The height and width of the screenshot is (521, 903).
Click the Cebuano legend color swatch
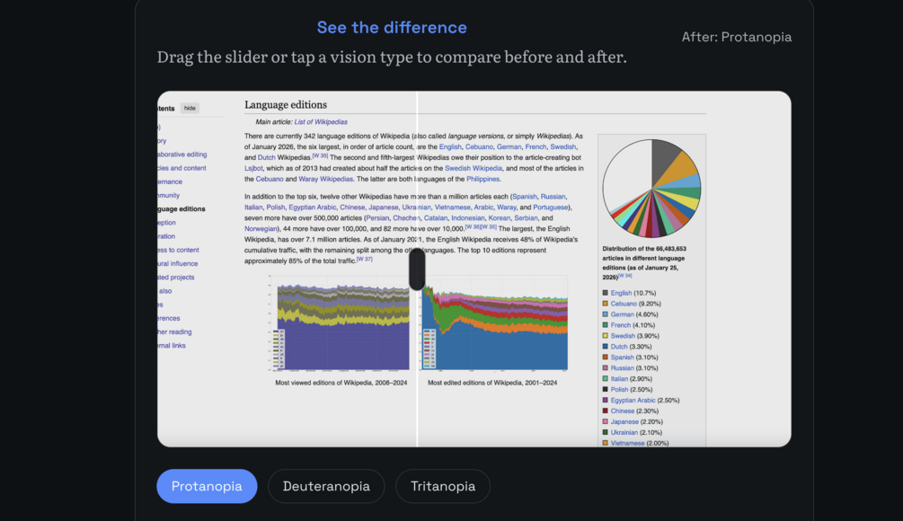[606, 304]
